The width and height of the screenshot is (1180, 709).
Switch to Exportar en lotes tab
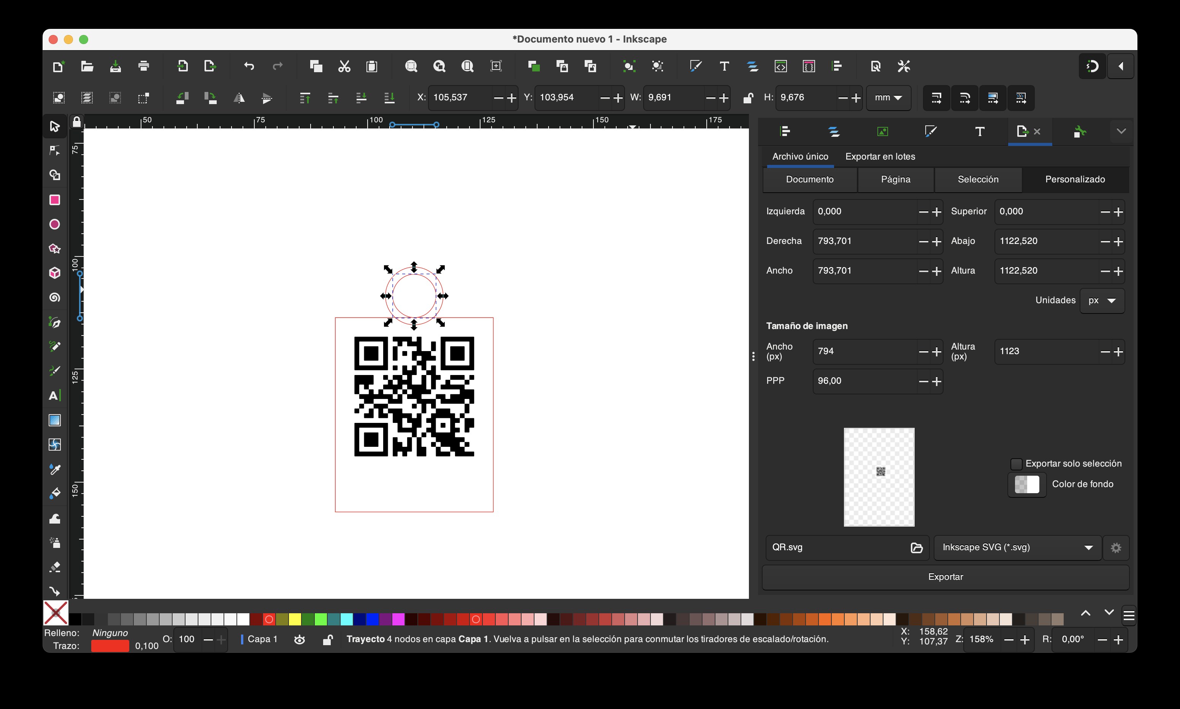coord(880,156)
